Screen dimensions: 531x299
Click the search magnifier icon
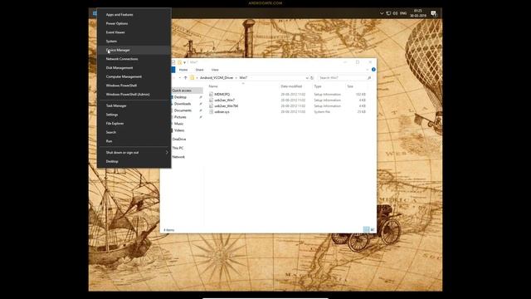pos(369,77)
